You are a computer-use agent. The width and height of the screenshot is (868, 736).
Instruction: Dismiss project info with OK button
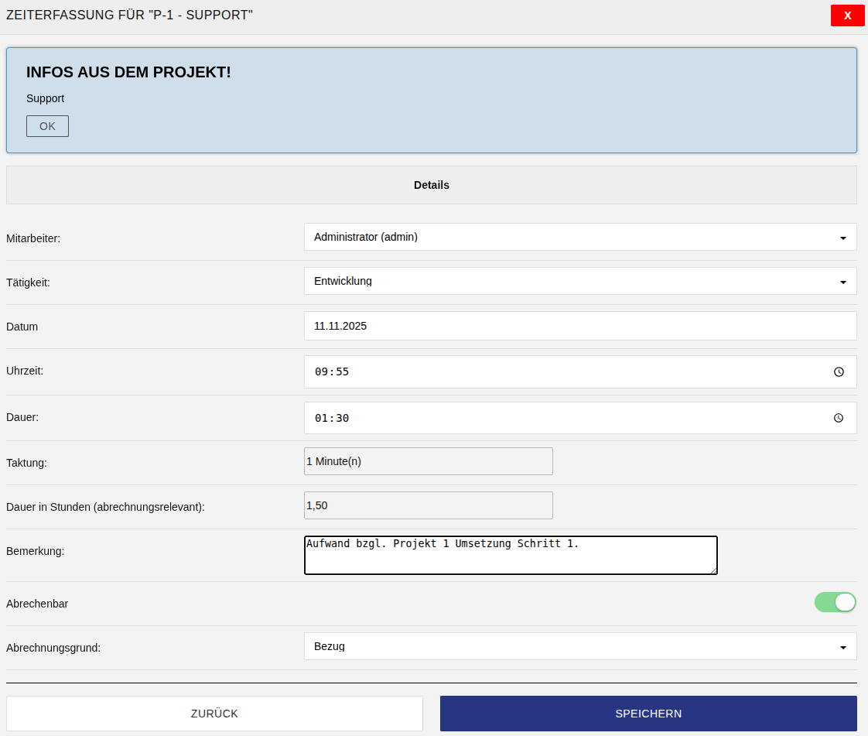pos(47,126)
